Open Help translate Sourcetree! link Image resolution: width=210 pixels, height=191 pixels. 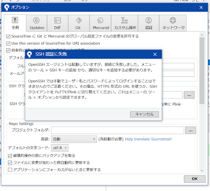(x=148, y=139)
